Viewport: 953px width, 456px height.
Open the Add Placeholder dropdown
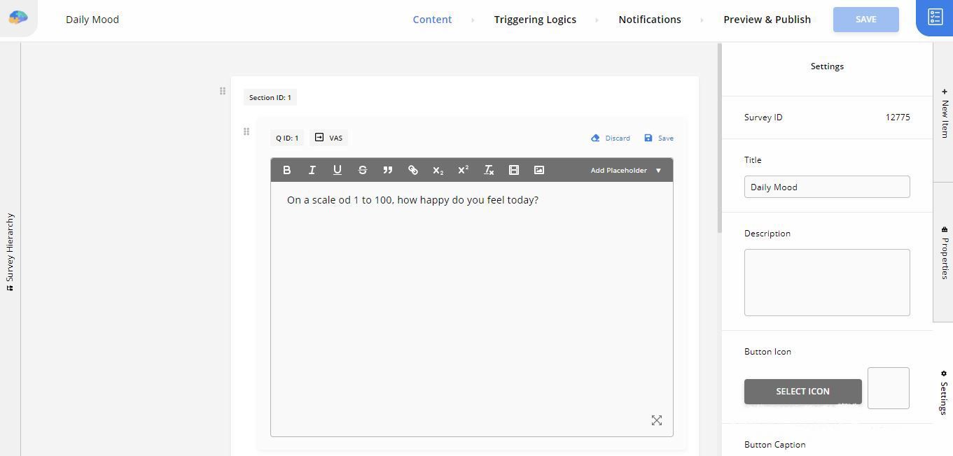click(625, 170)
